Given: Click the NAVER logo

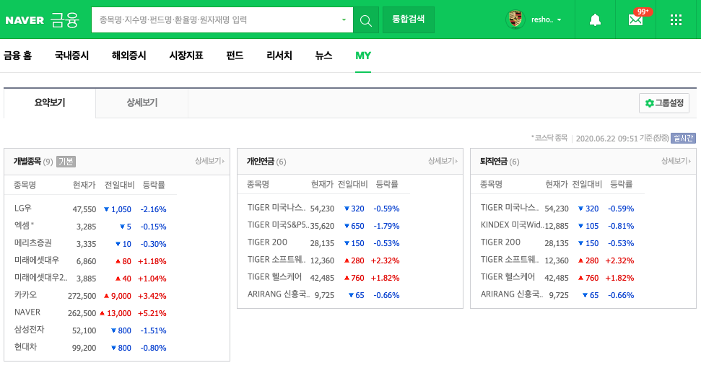Looking at the screenshot, I should pyautogui.click(x=25, y=20).
